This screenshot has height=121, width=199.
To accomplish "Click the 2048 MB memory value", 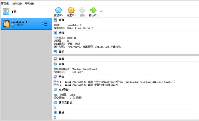I will pyautogui.click(x=72, y=38).
